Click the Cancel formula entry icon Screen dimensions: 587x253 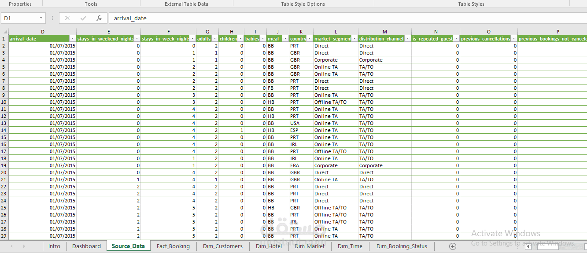67,18
